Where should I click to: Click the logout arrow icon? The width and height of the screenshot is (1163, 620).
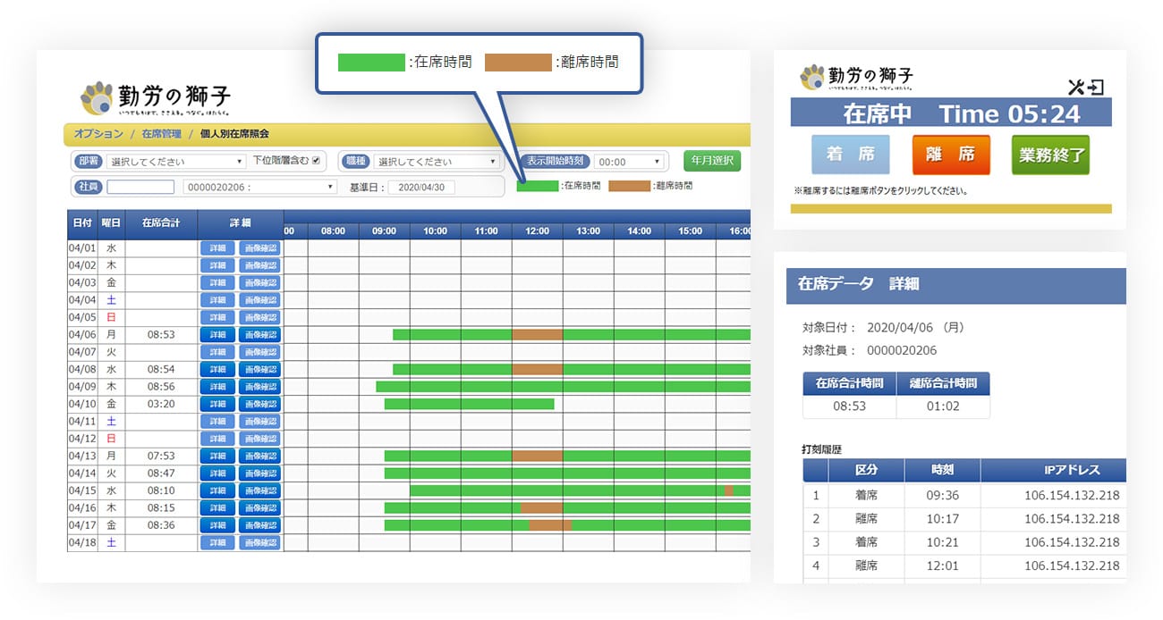(1096, 87)
